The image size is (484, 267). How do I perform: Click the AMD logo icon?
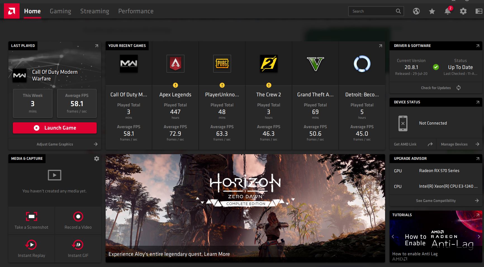pos(12,11)
